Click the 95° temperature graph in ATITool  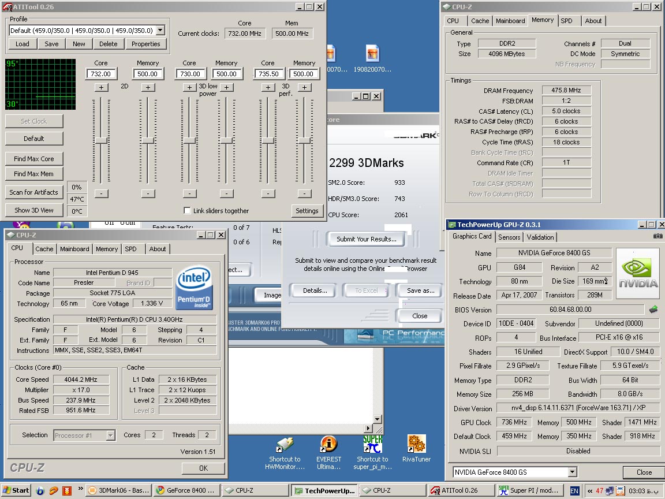pos(40,84)
